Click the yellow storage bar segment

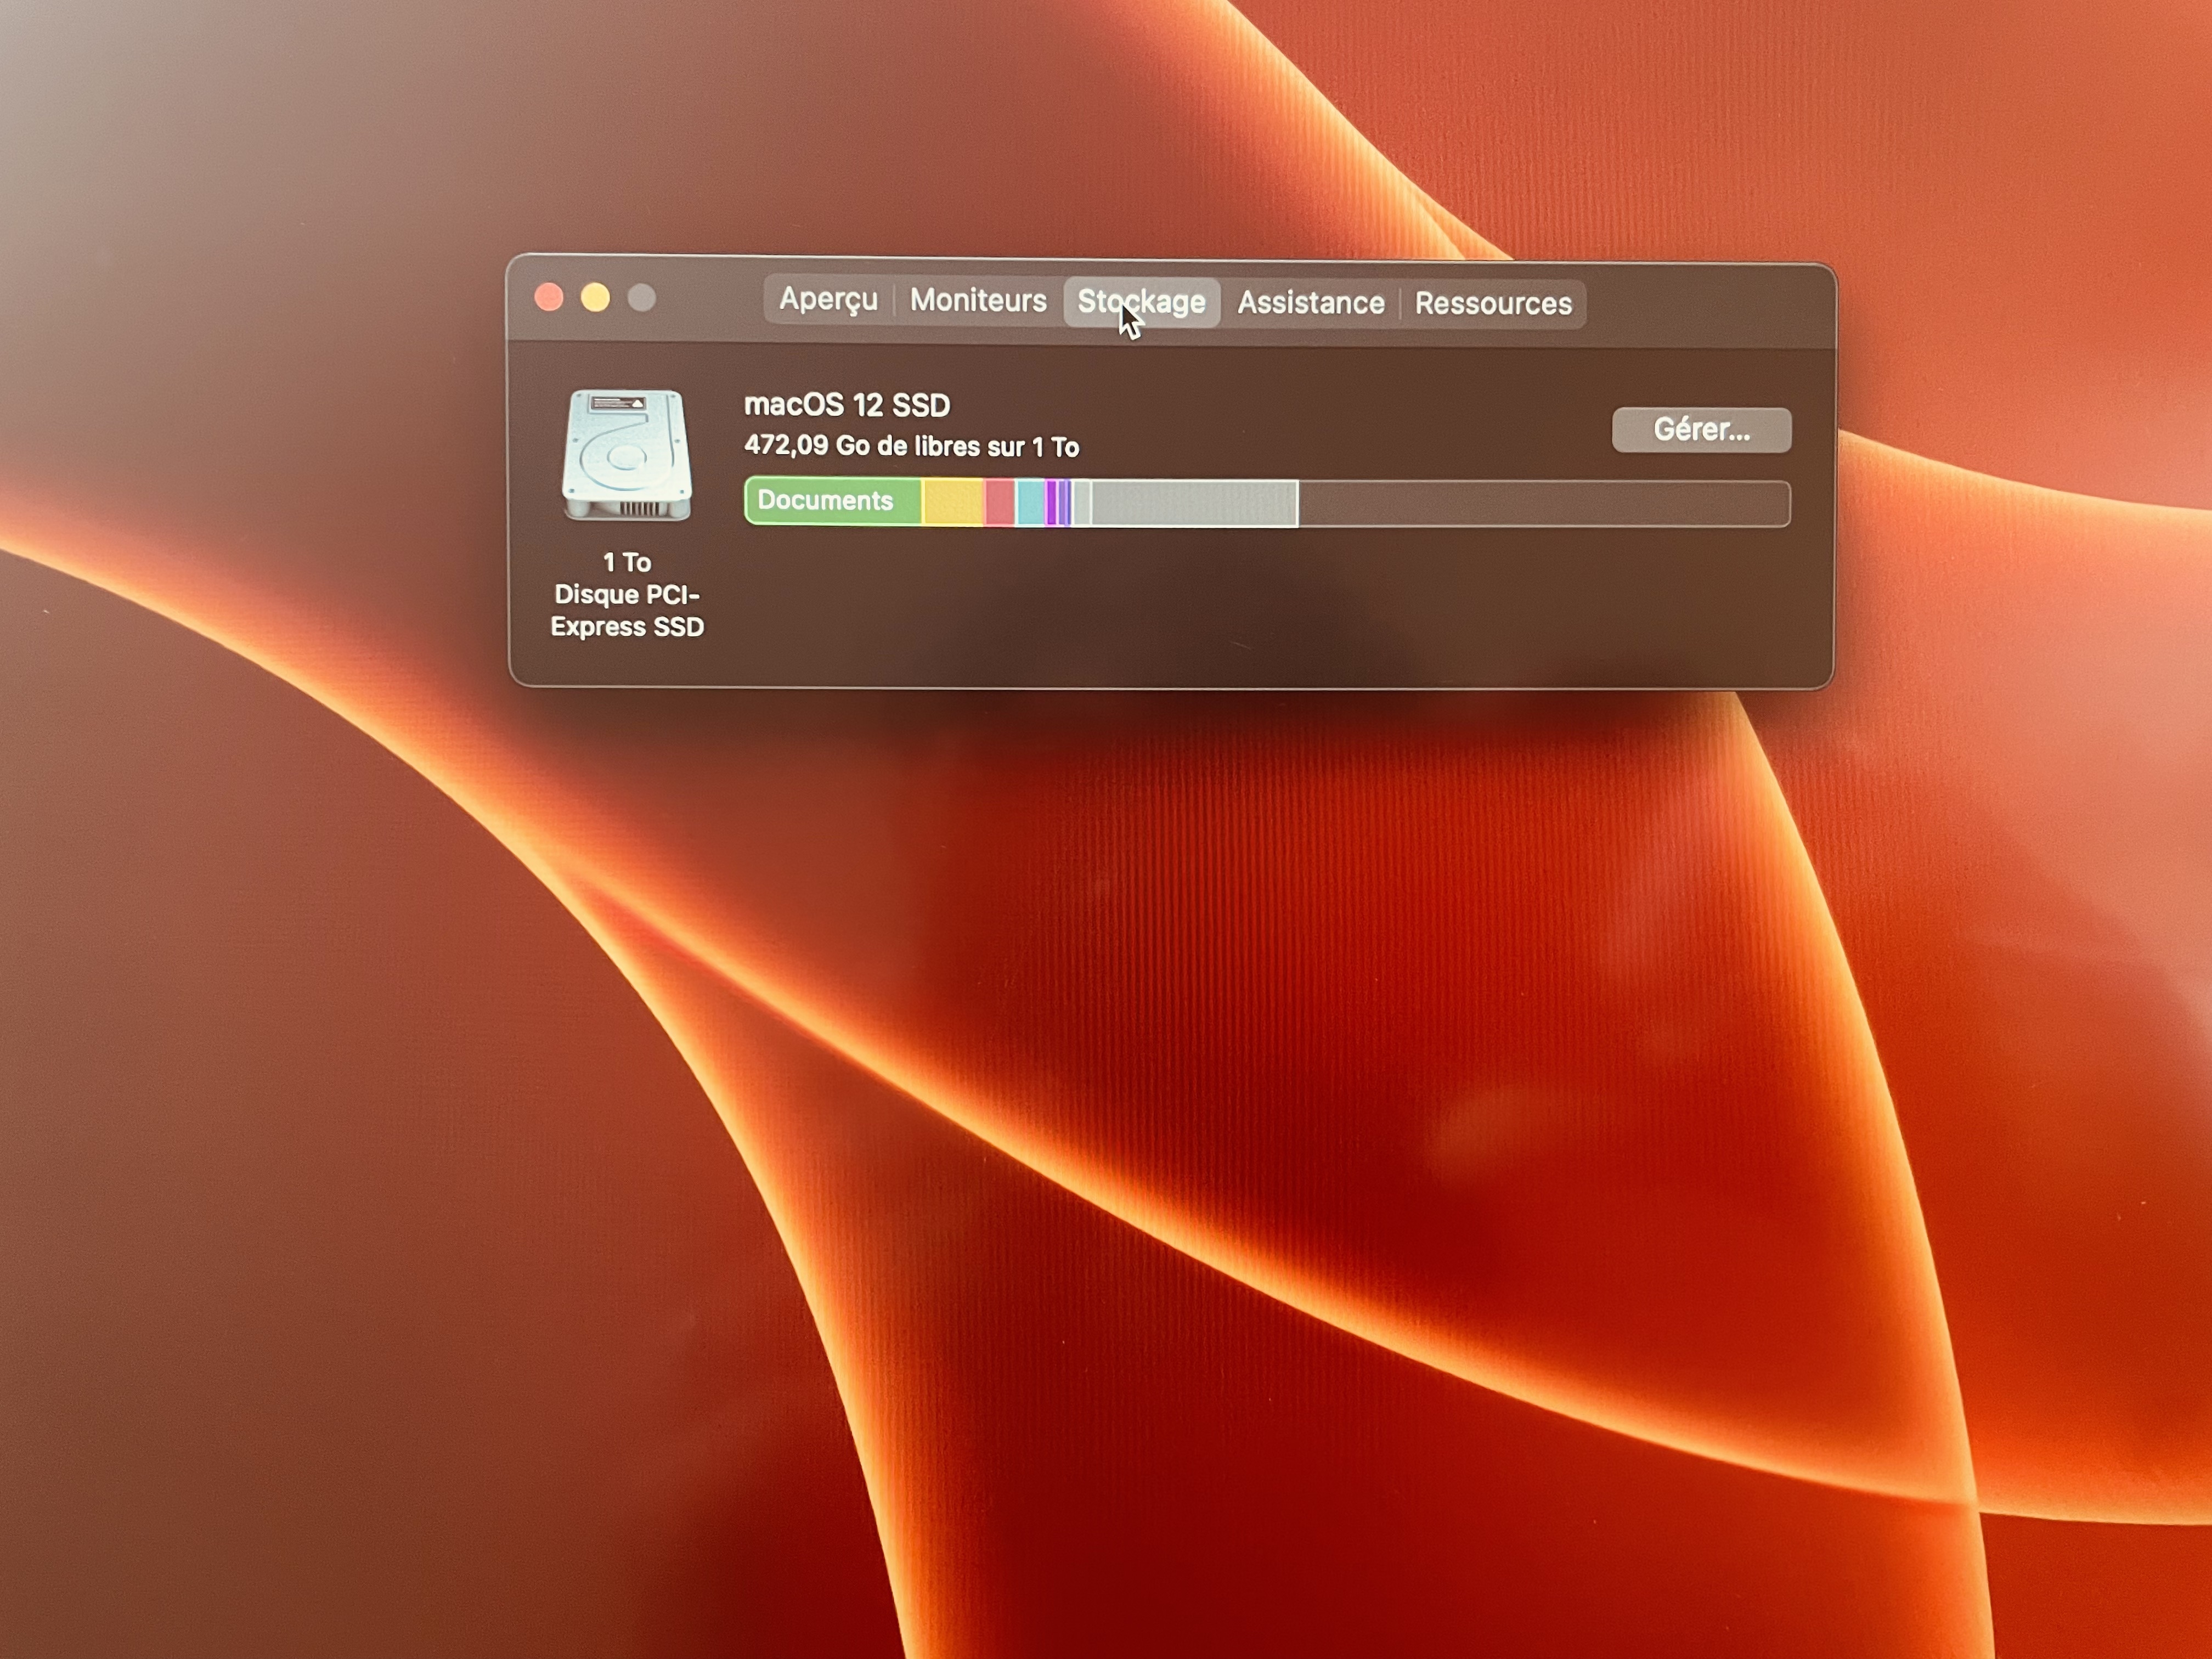(x=952, y=501)
